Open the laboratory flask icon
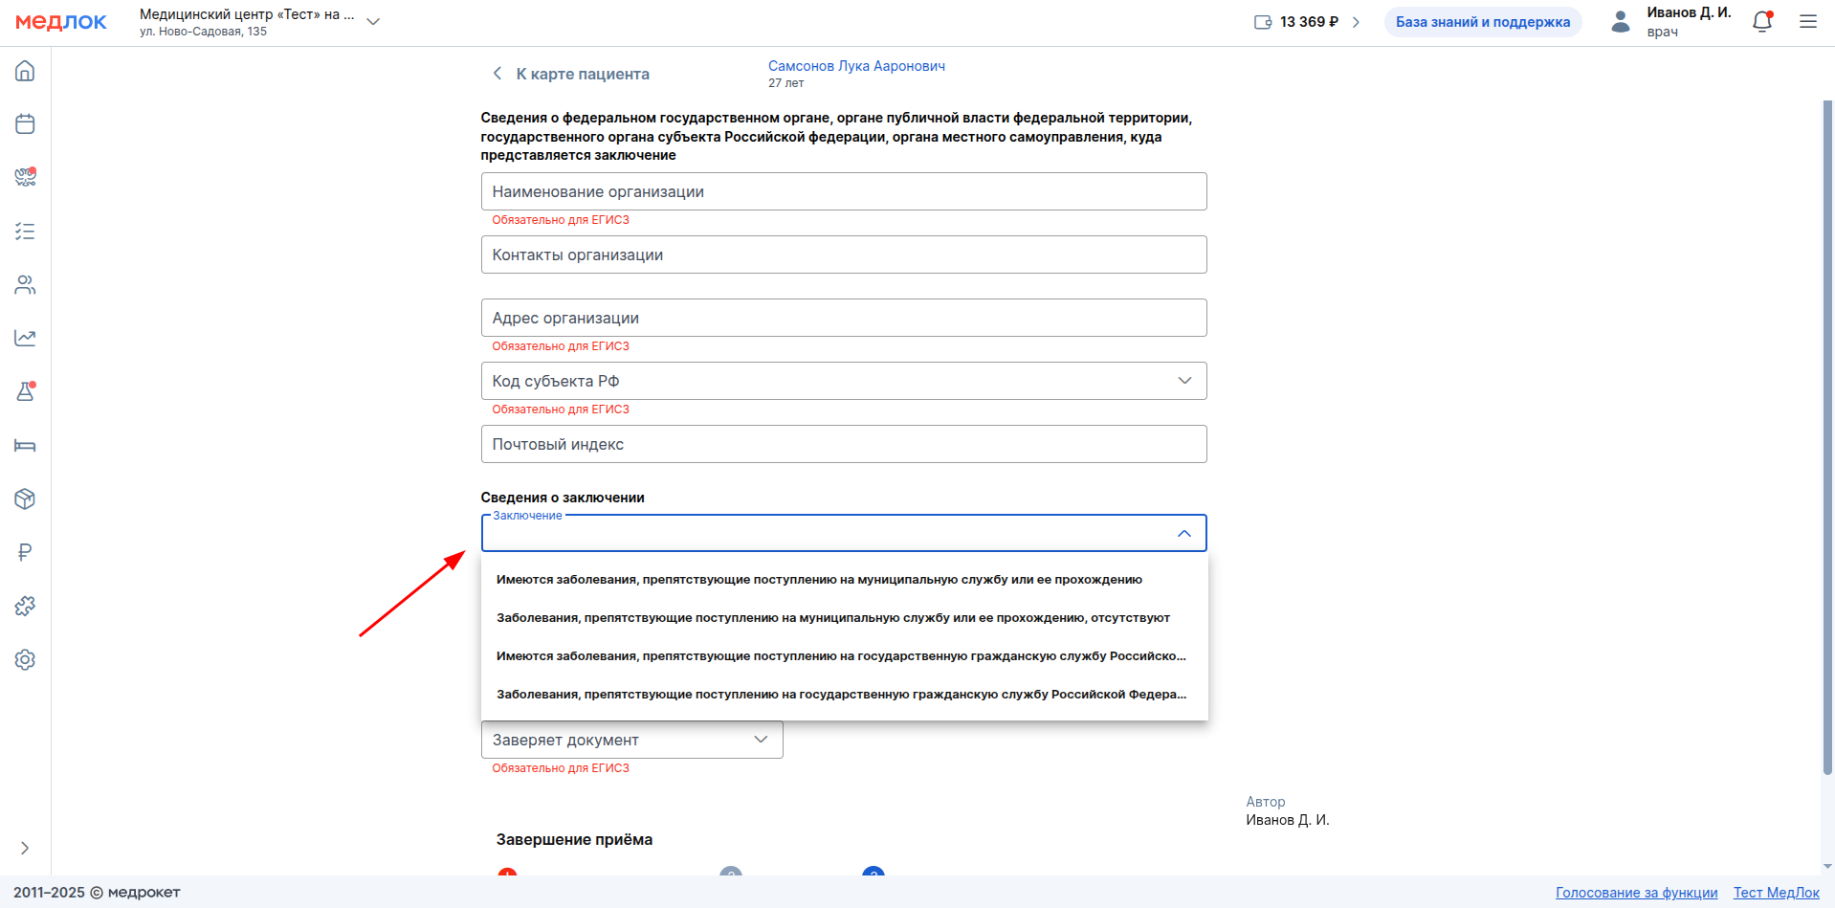This screenshot has height=908, width=1835. (x=25, y=391)
